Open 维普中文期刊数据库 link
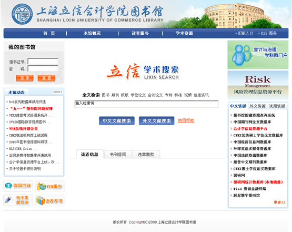The height and width of the screenshot is (232, 292). (x=250, y=162)
